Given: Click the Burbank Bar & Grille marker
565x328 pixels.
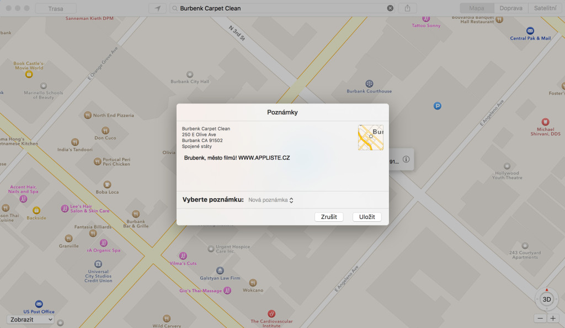Looking at the screenshot, I should coord(136,214).
